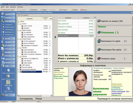This screenshot has width=133, height=106.
Task: Collapse the салаты folder in the menu tree
Action: (18, 24)
